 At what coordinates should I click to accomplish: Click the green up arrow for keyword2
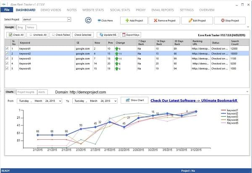[x=118, y=54]
